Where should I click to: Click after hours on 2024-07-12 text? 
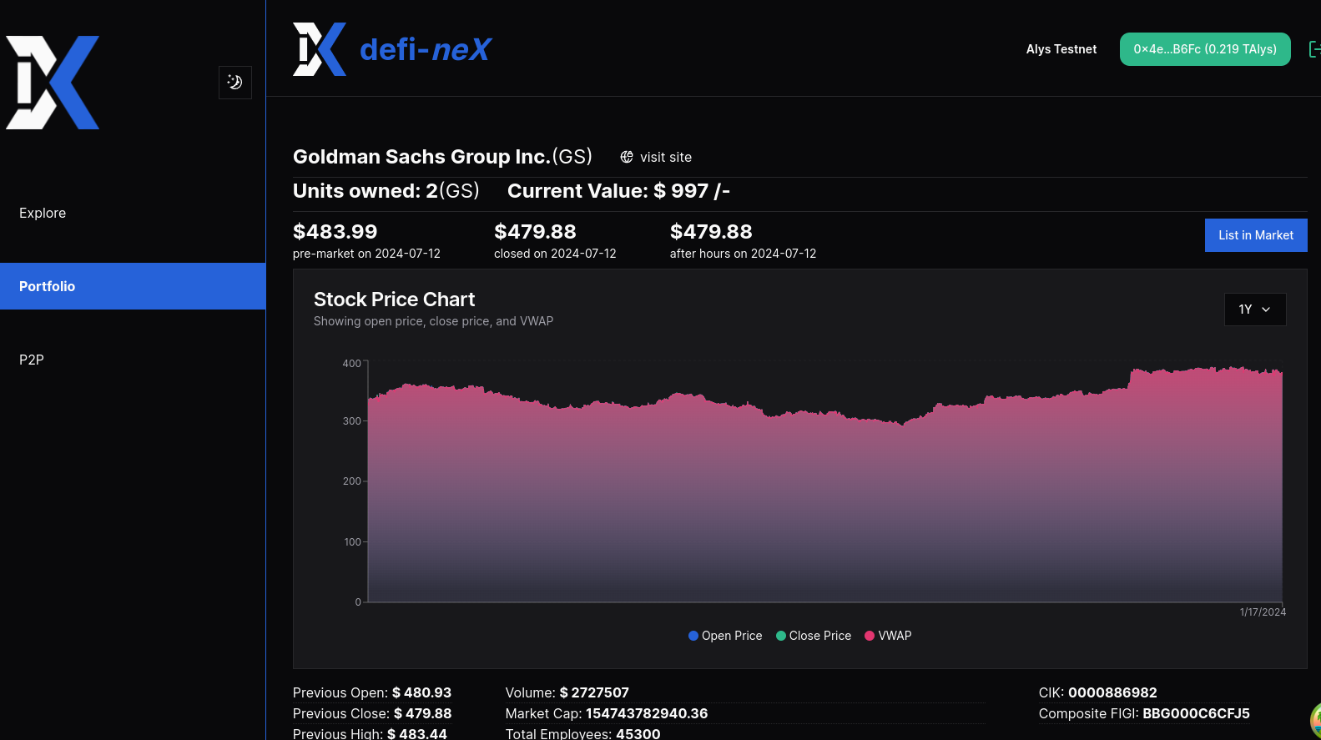tap(743, 254)
